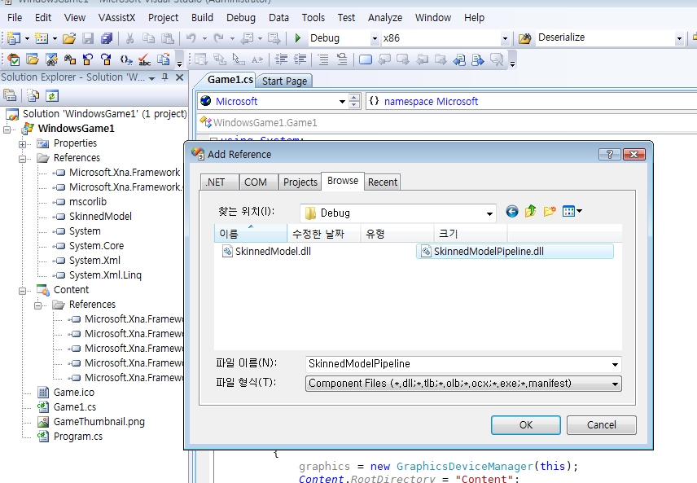Open the Microsoft namespace navigation dropdown
This screenshot has width=697, height=483.
342,101
